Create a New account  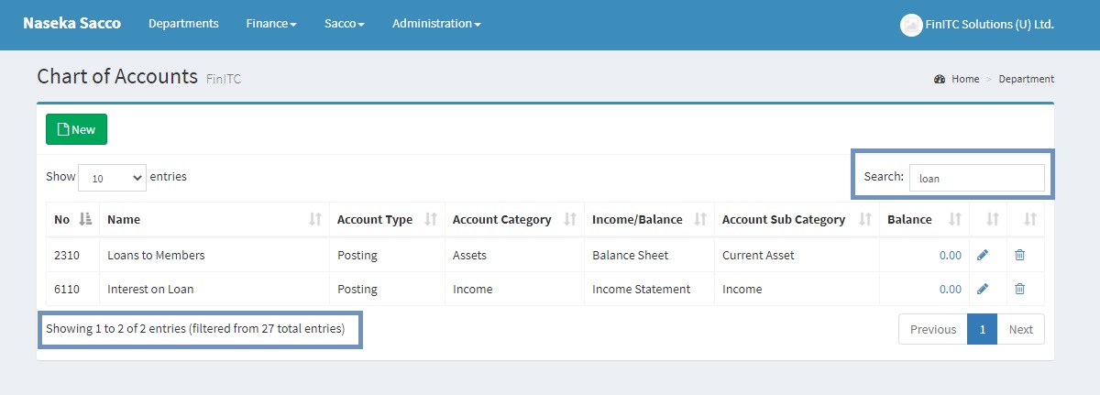point(76,129)
